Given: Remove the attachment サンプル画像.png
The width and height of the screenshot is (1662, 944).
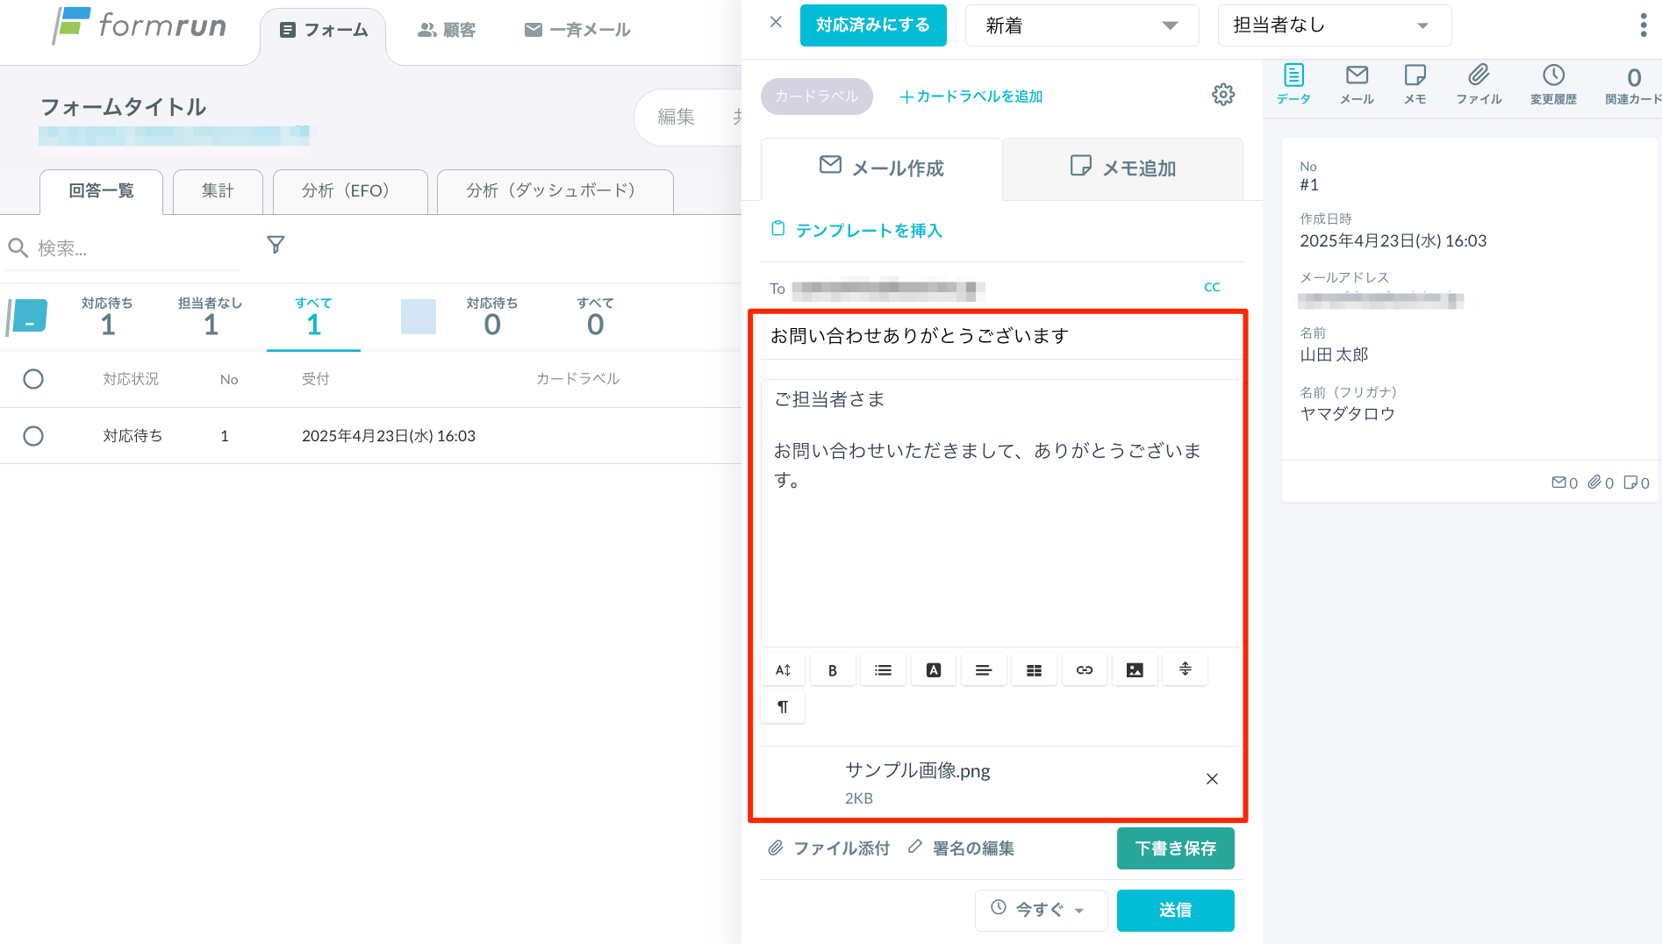Looking at the screenshot, I should [x=1212, y=779].
